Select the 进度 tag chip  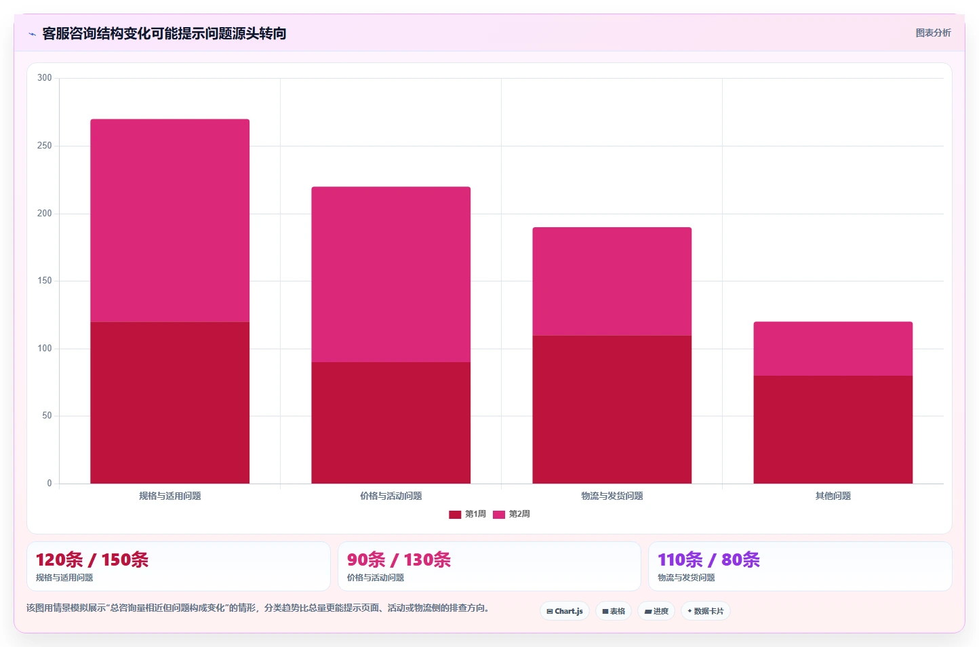pyautogui.click(x=656, y=611)
